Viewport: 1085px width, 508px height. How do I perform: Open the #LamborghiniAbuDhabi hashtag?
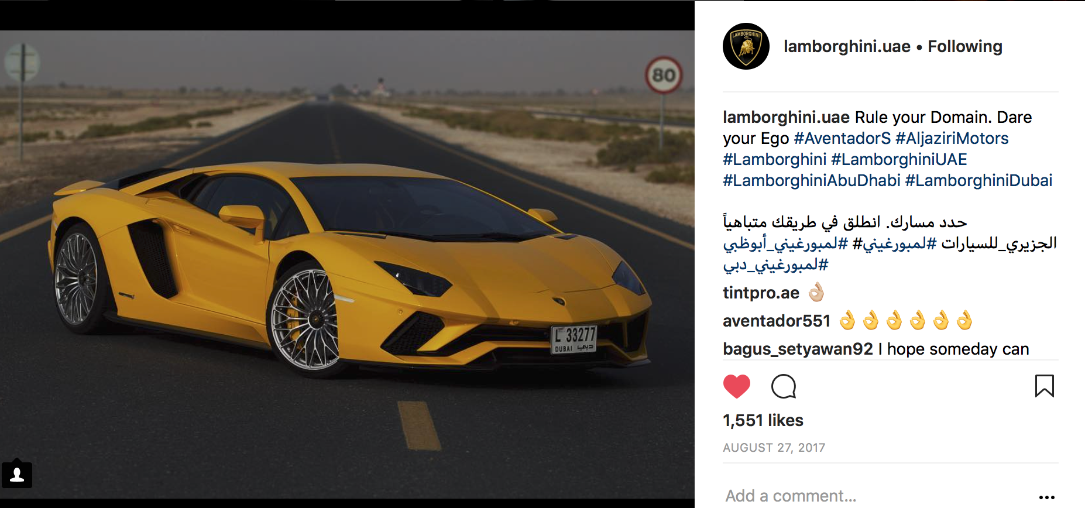click(812, 180)
